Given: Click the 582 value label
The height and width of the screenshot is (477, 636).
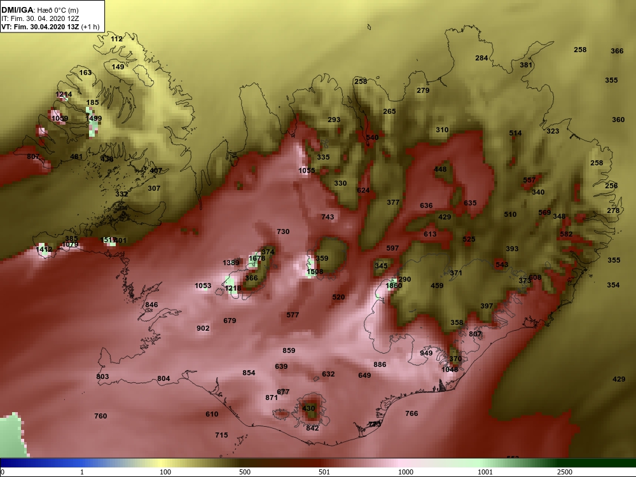Looking at the screenshot, I should click(x=566, y=234).
